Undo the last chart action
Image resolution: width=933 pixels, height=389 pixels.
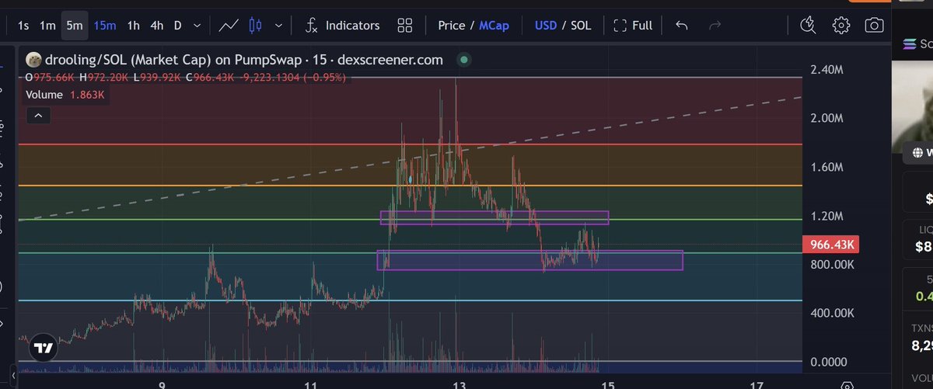click(682, 26)
